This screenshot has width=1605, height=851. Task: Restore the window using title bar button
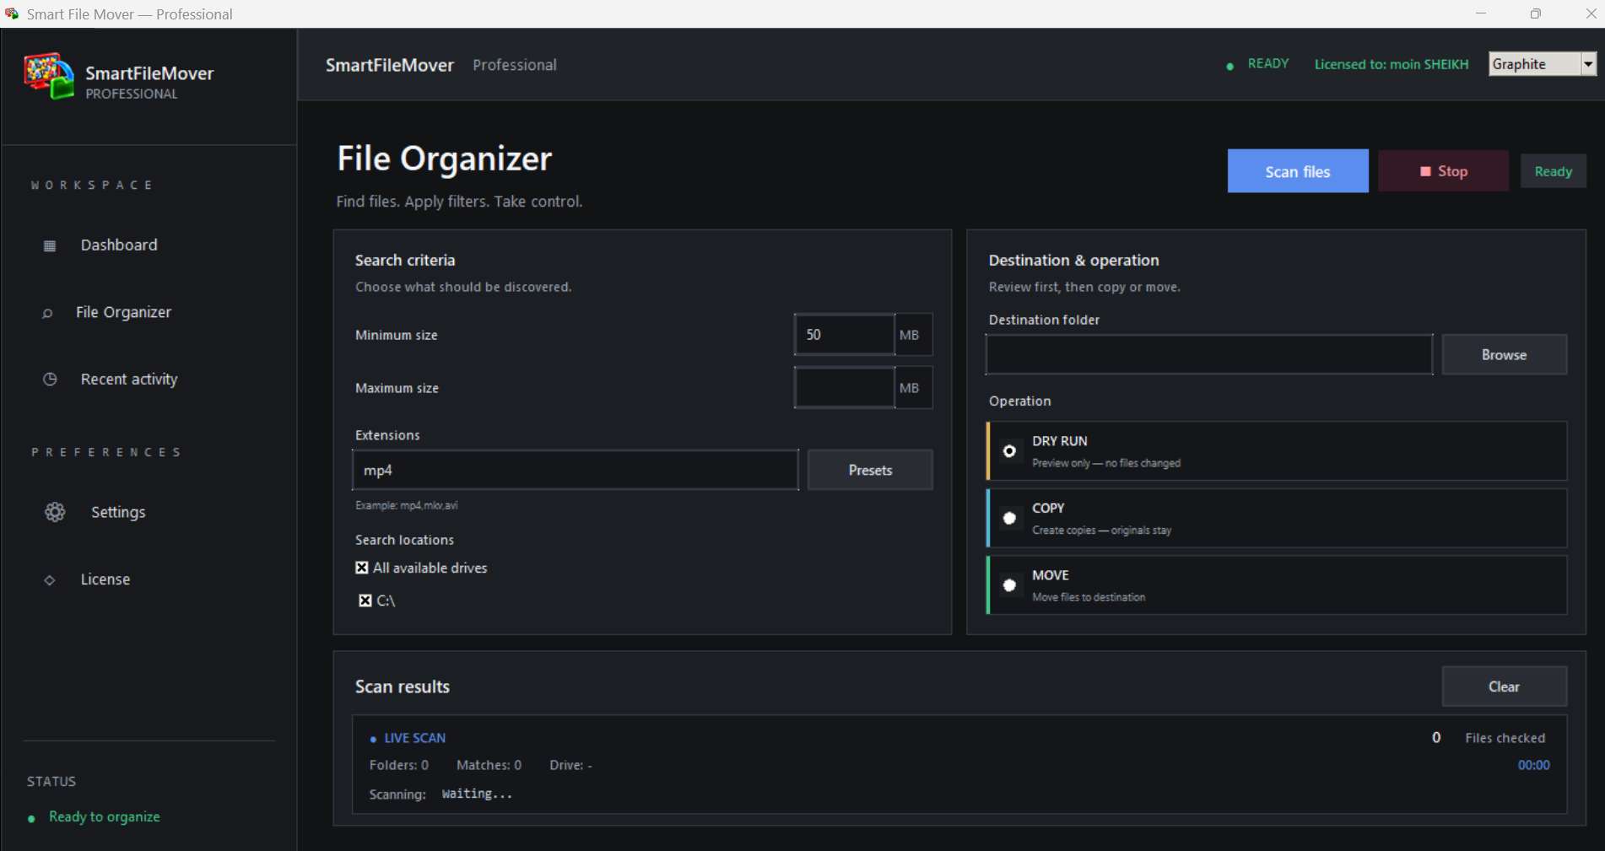click(x=1535, y=13)
